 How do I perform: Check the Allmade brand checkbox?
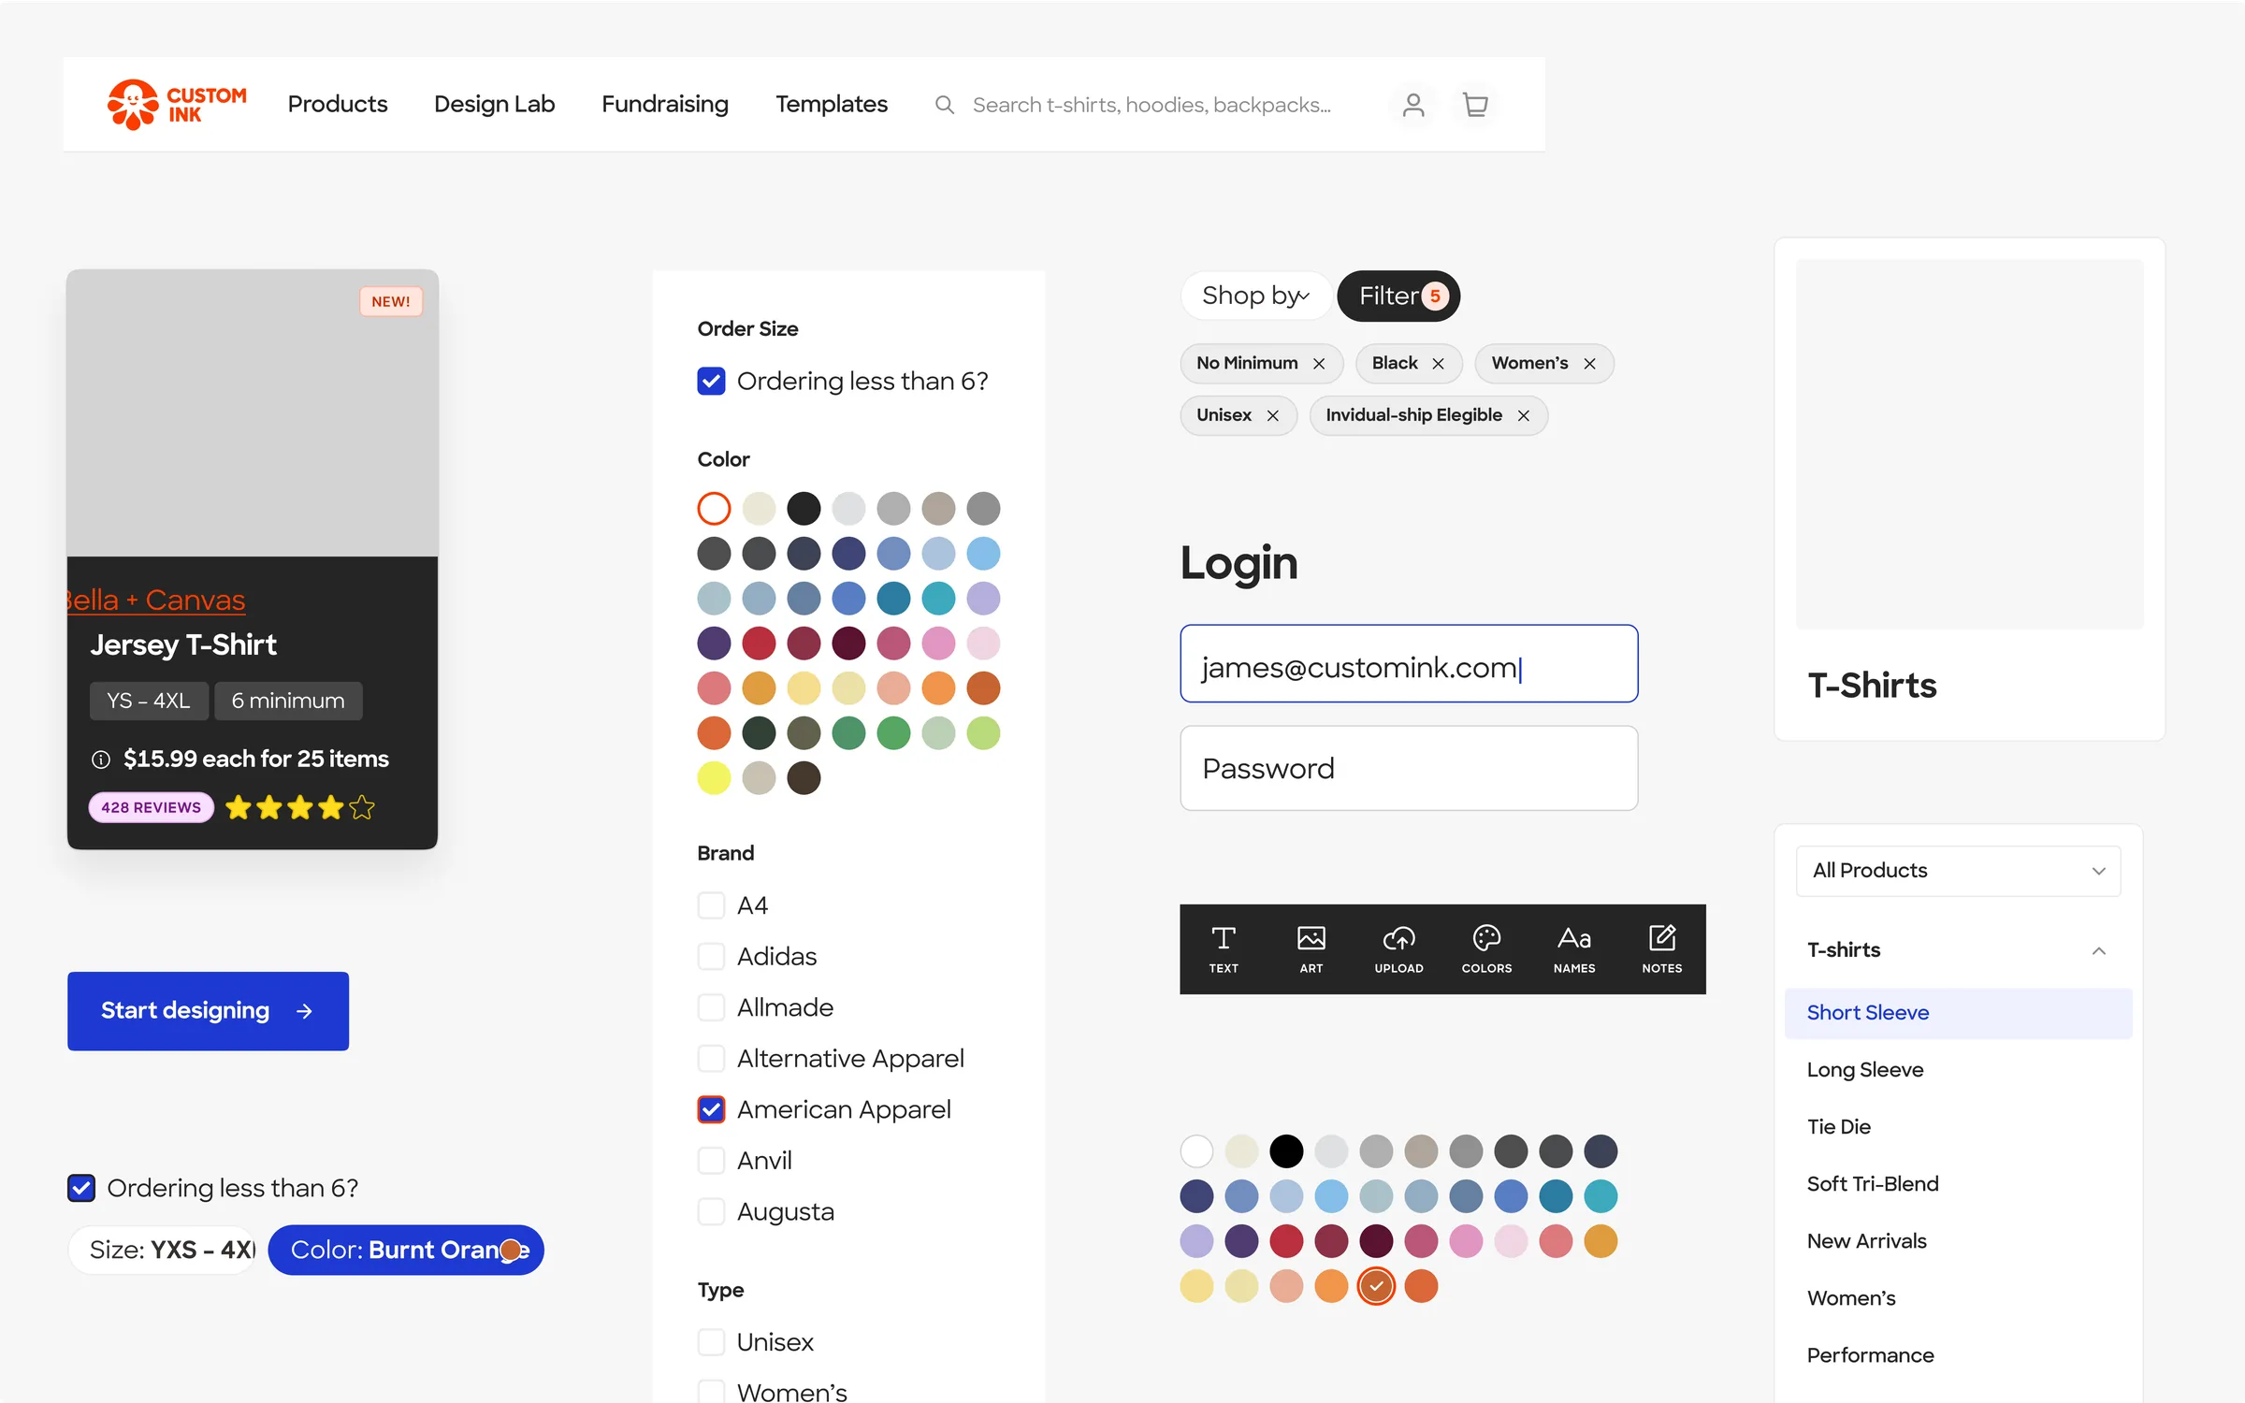[x=711, y=1007]
